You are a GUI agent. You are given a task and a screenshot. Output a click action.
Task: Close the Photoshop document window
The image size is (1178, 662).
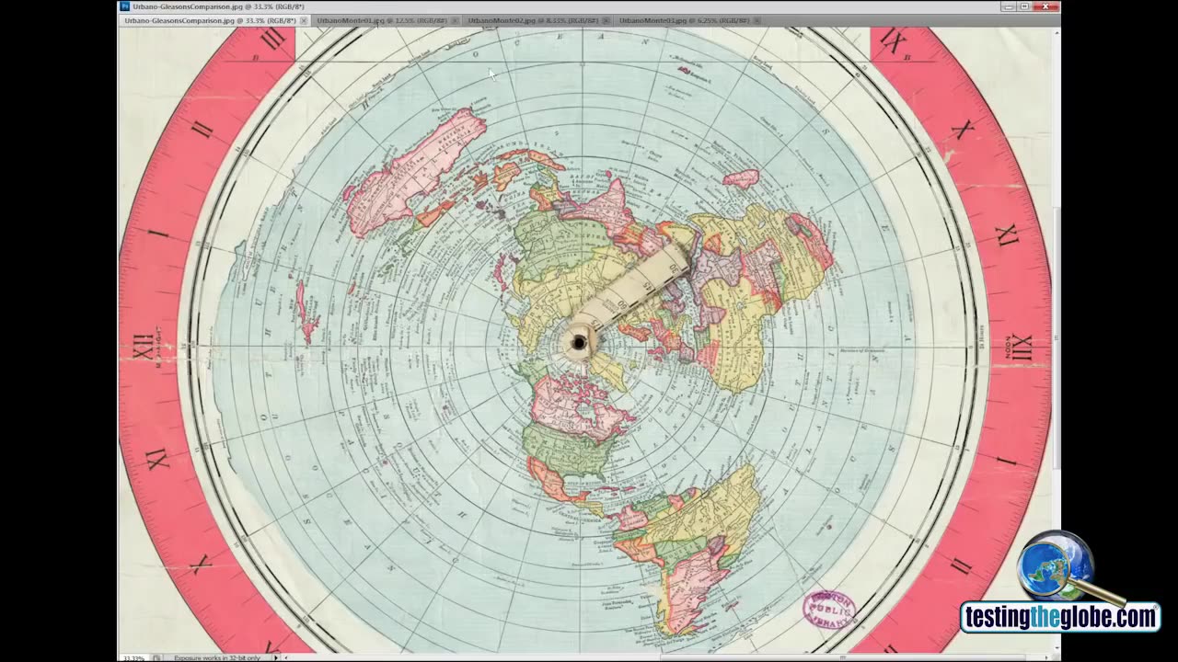click(1045, 6)
